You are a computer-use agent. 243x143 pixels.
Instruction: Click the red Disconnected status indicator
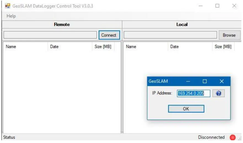(x=233, y=137)
